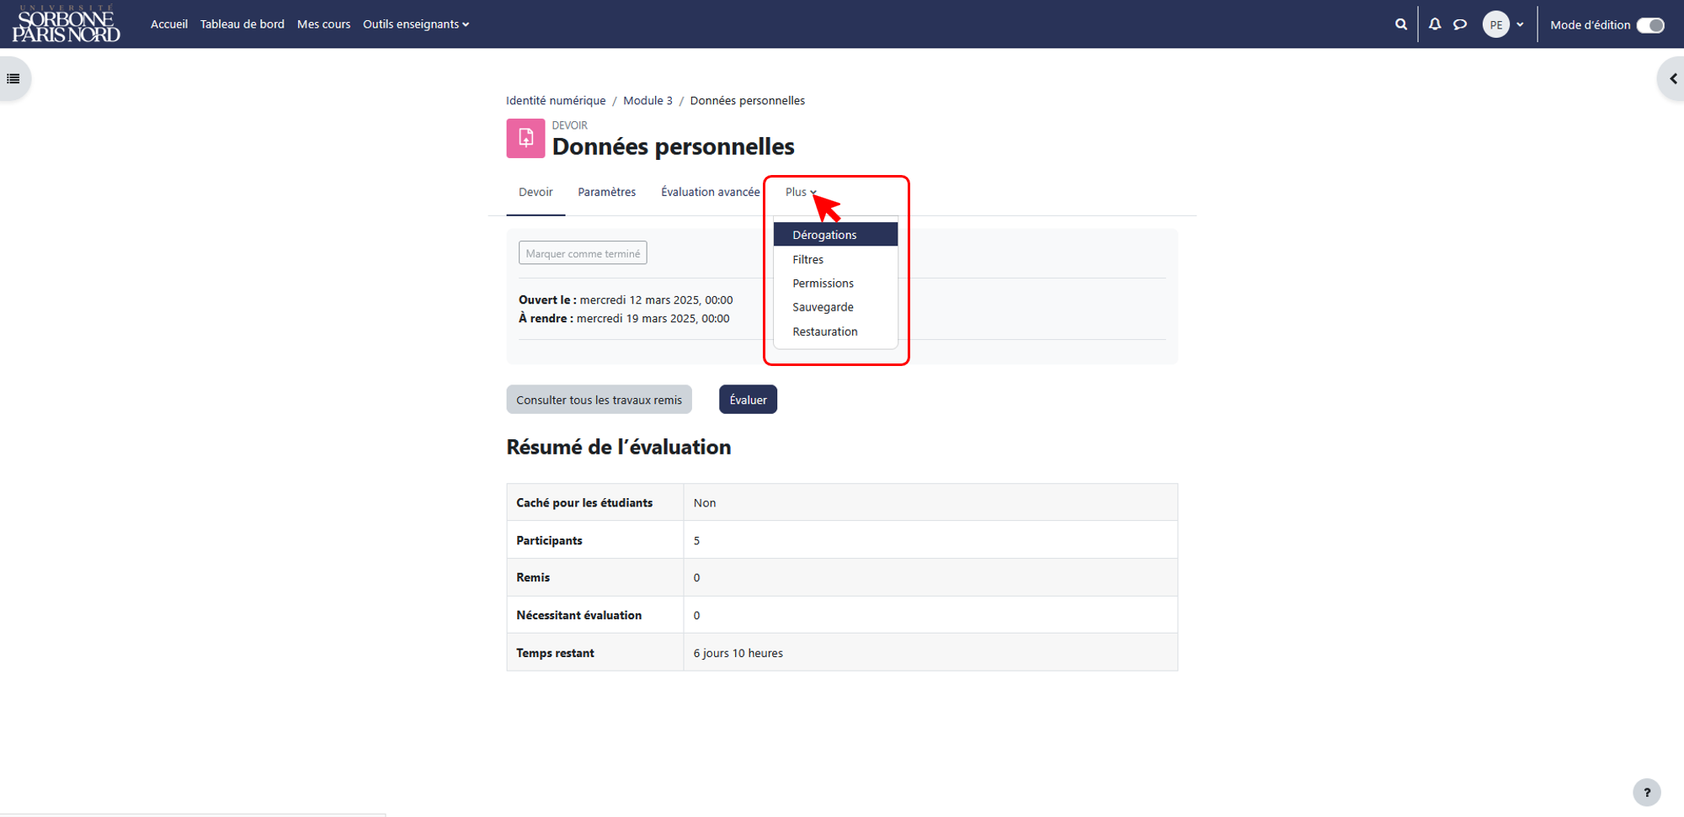Viewport: 1684px width, 817px height.
Task: Click the PE user avatar
Action: 1496,24
